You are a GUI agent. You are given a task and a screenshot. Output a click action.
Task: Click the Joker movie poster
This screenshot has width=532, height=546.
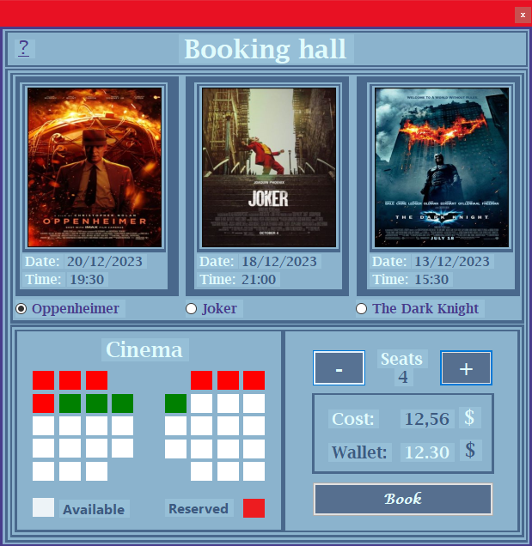point(269,167)
